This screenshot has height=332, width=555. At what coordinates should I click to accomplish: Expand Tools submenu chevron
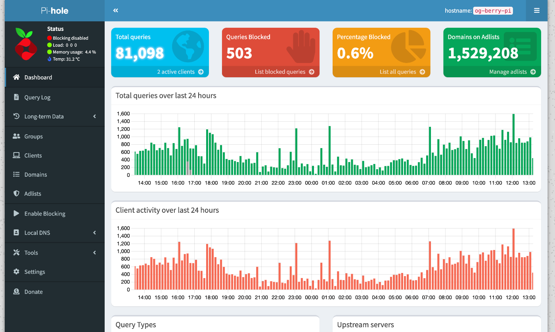(94, 252)
